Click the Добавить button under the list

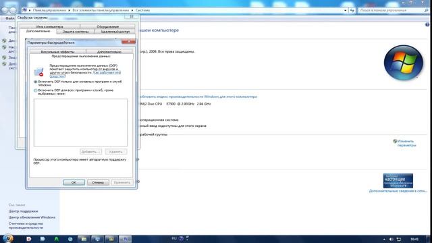tap(90, 152)
